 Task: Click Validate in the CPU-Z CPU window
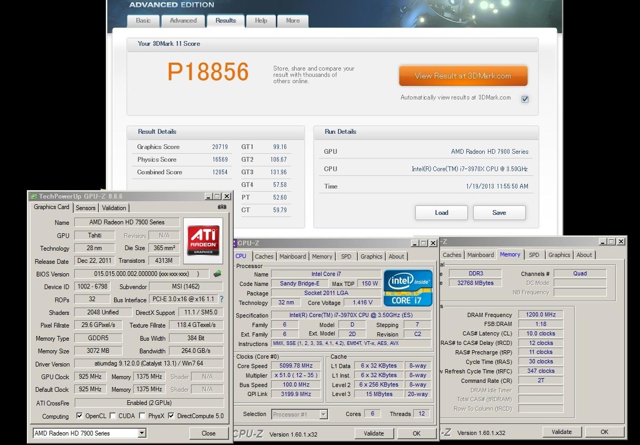coord(374,433)
